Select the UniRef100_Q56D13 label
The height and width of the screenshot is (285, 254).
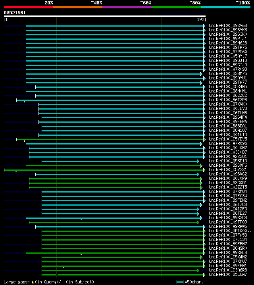[228, 161]
